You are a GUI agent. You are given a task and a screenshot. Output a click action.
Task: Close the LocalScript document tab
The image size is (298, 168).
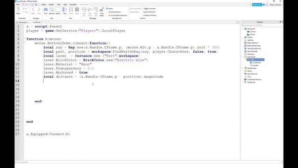[42, 22]
